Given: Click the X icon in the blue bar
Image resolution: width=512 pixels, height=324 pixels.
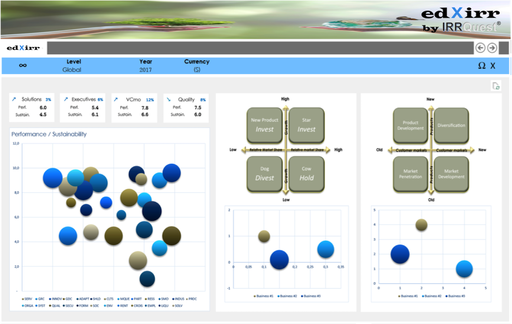Looking at the screenshot, I should (x=493, y=66).
